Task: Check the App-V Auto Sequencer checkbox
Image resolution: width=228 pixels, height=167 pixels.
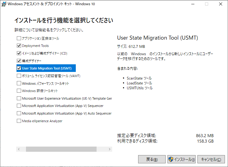Action: pos(19,113)
